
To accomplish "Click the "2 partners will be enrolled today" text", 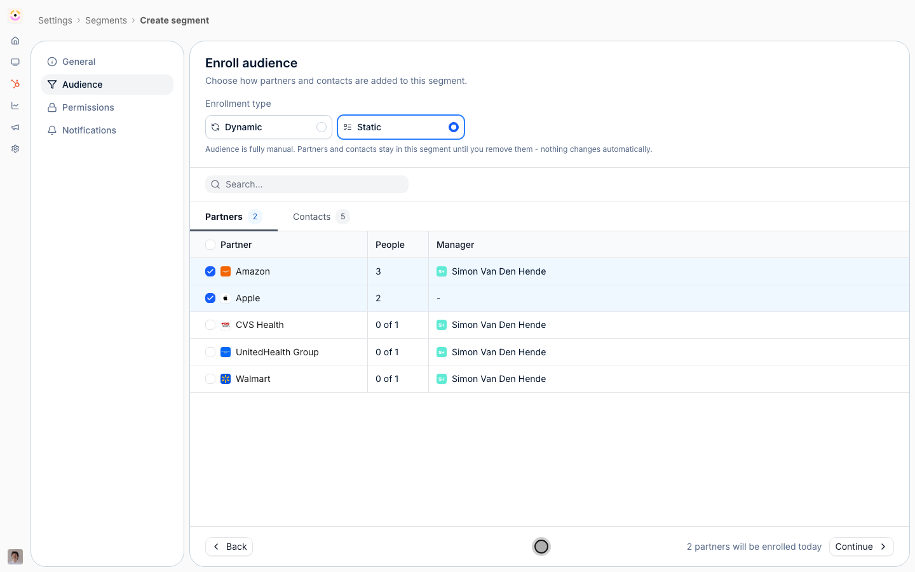I will point(754,547).
